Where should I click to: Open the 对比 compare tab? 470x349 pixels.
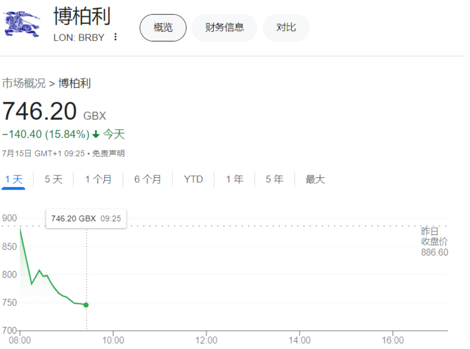pos(286,27)
